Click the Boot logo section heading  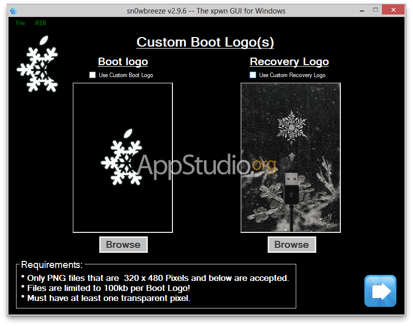123,62
